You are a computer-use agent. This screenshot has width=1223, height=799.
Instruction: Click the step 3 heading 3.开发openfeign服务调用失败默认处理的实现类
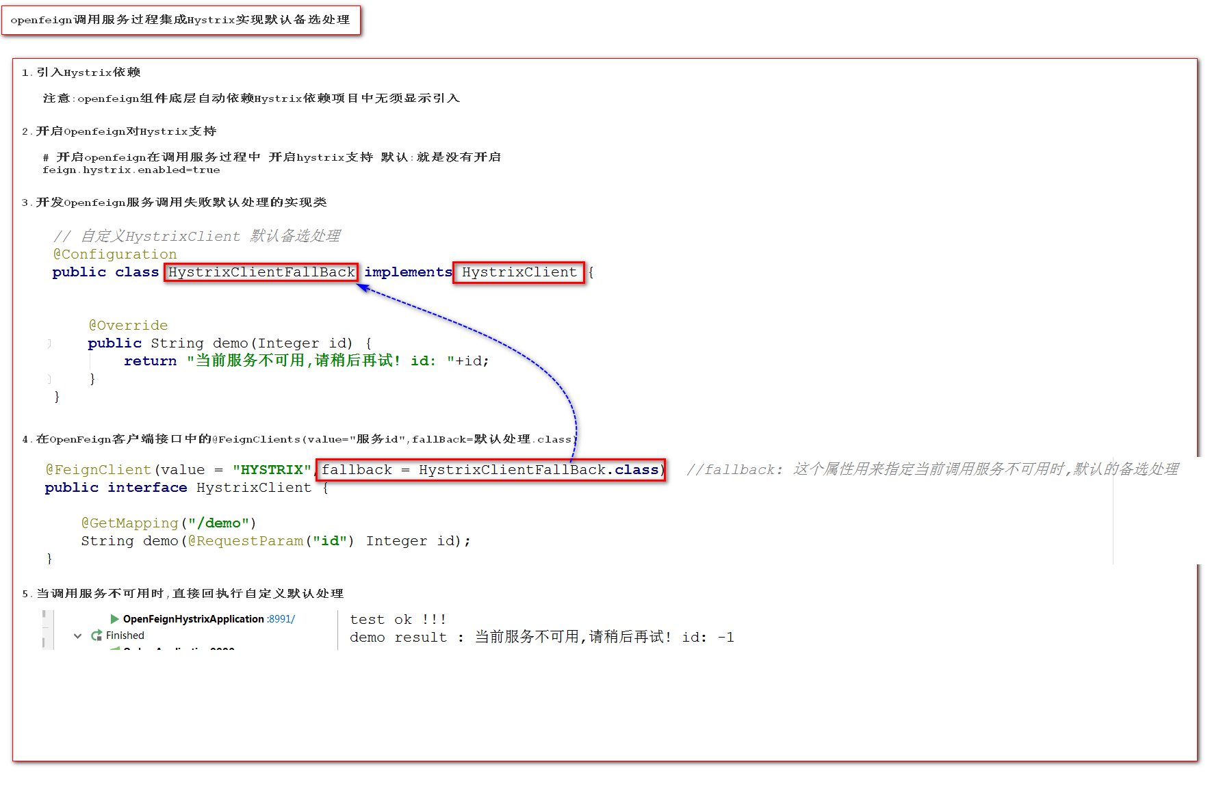(x=174, y=202)
